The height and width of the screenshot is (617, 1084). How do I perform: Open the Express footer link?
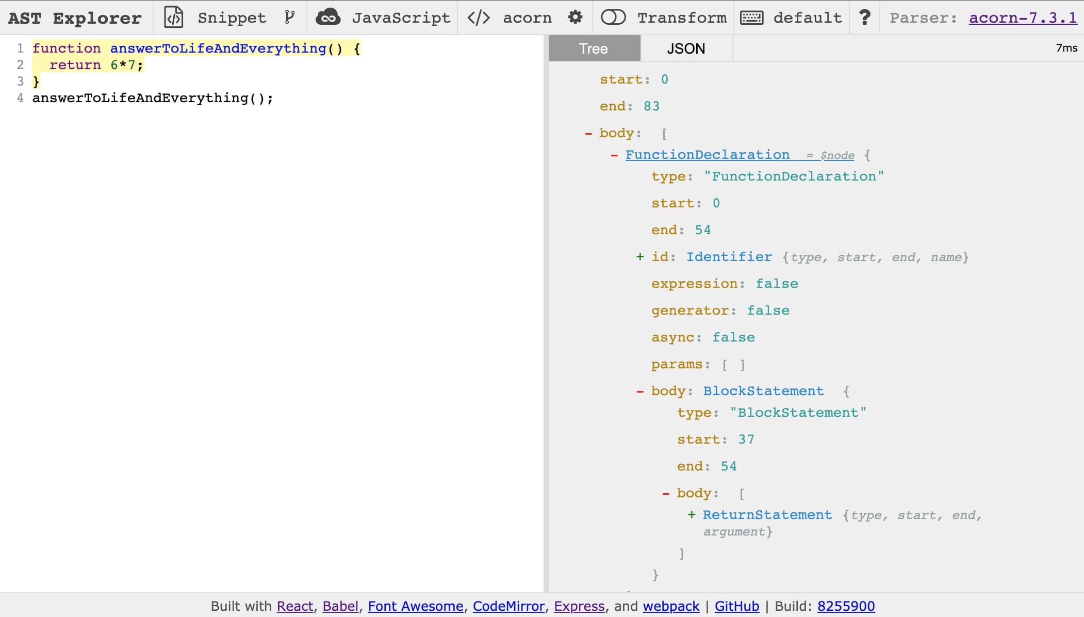579,606
